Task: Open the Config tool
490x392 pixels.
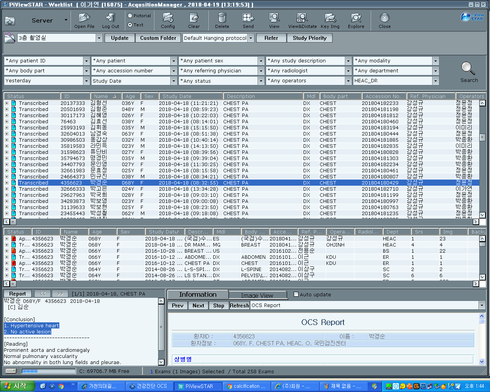Action: 168,18
